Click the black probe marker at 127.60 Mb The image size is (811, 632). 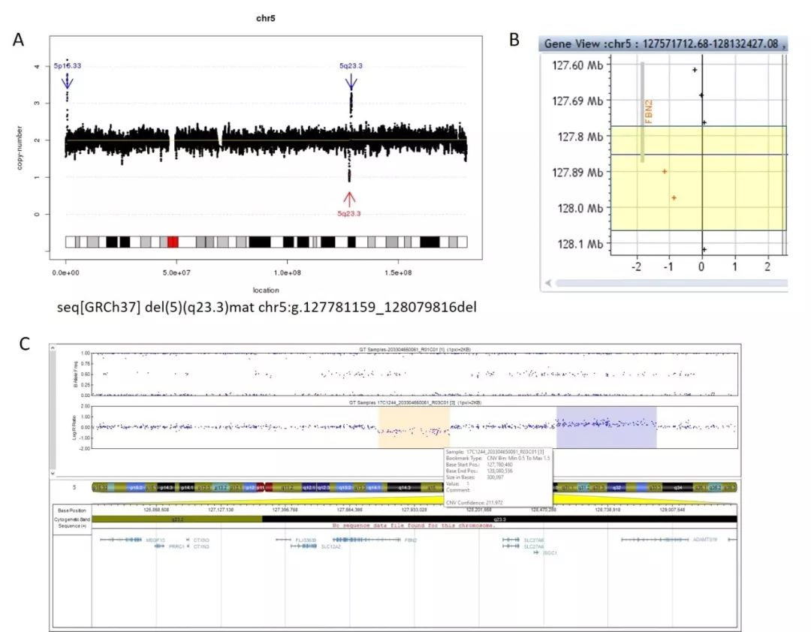coord(695,70)
